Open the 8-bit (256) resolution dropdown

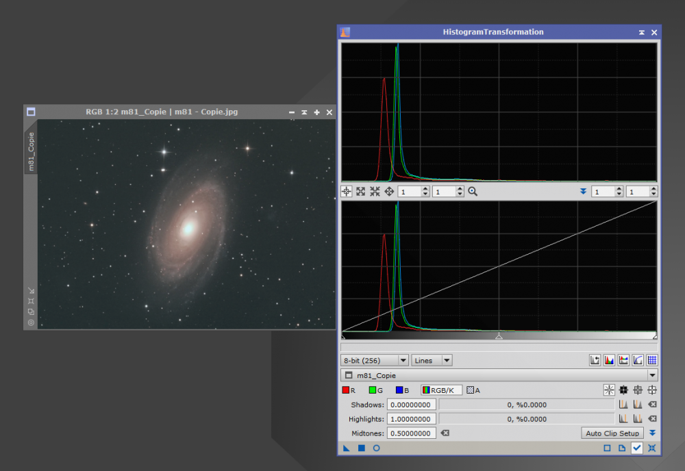click(x=375, y=360)
